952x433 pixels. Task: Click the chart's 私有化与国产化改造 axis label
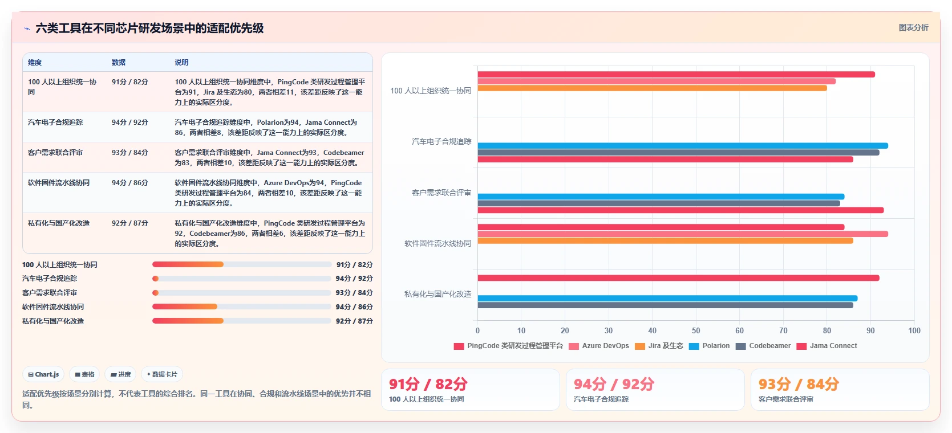(438, 295)
